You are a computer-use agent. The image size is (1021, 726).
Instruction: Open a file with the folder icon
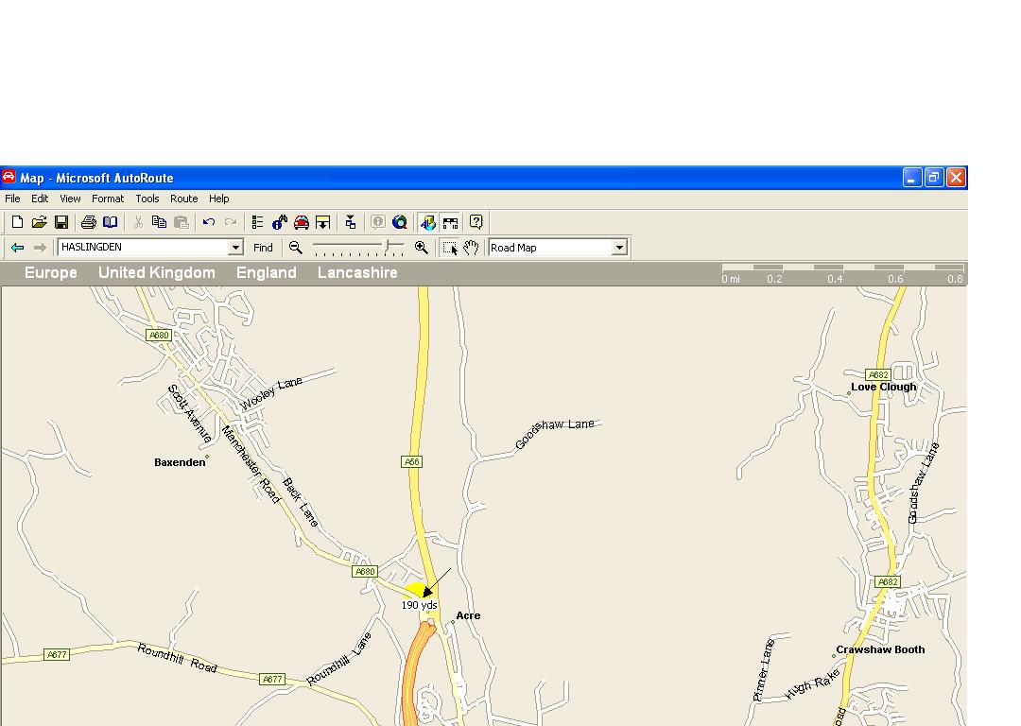coord(39,222)
